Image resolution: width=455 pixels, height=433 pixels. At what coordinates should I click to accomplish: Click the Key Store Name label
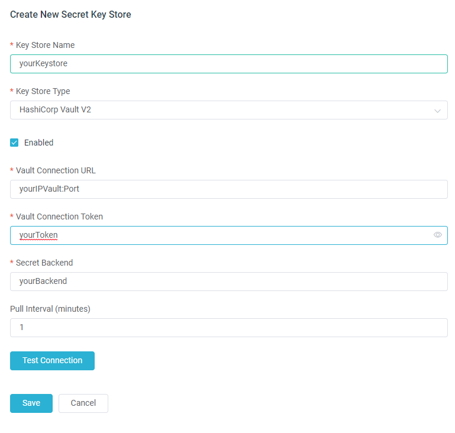pyautogui.click(x=45, y=45)
